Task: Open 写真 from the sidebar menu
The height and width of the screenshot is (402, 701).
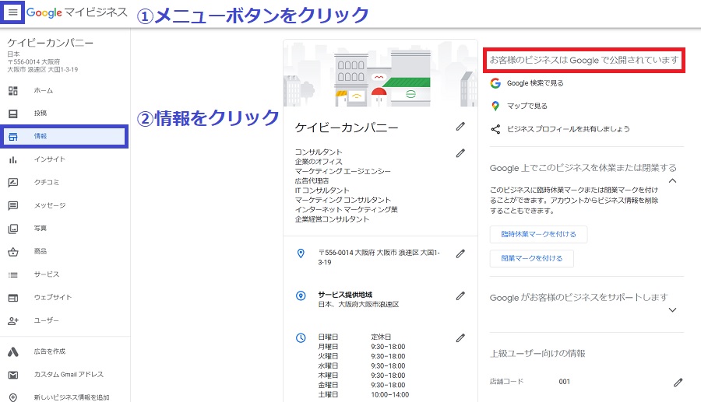Action: click(x=40, y=229)
